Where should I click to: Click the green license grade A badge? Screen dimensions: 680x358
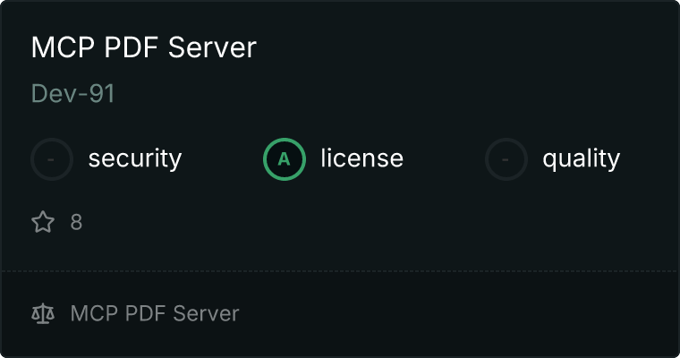(x=285, y=159)
